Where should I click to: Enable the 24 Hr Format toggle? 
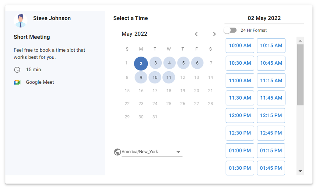[230, 30]
